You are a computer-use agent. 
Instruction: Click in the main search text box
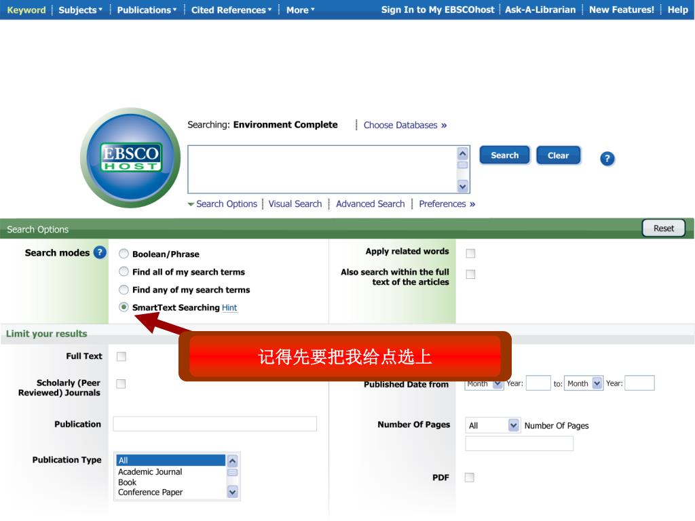[x=322, y=169]
